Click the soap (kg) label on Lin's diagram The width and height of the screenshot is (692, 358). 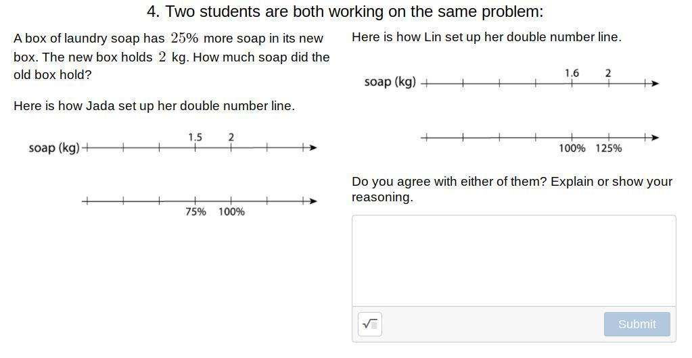pos(390,82)
